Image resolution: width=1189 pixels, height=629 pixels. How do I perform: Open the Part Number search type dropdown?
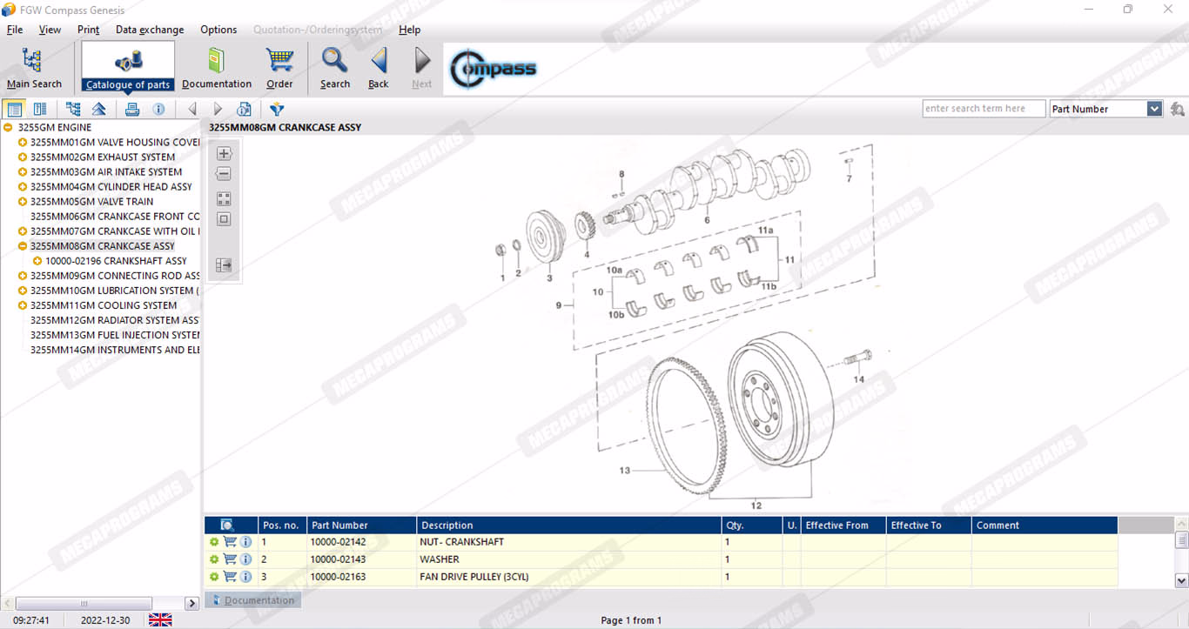(1154, 109)
